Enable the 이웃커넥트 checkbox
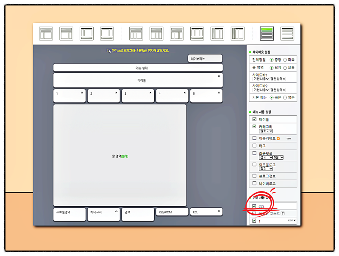Image resolution: width=339 pixels, height=256 pixels. pyautogui.click(x=255, y=138)
